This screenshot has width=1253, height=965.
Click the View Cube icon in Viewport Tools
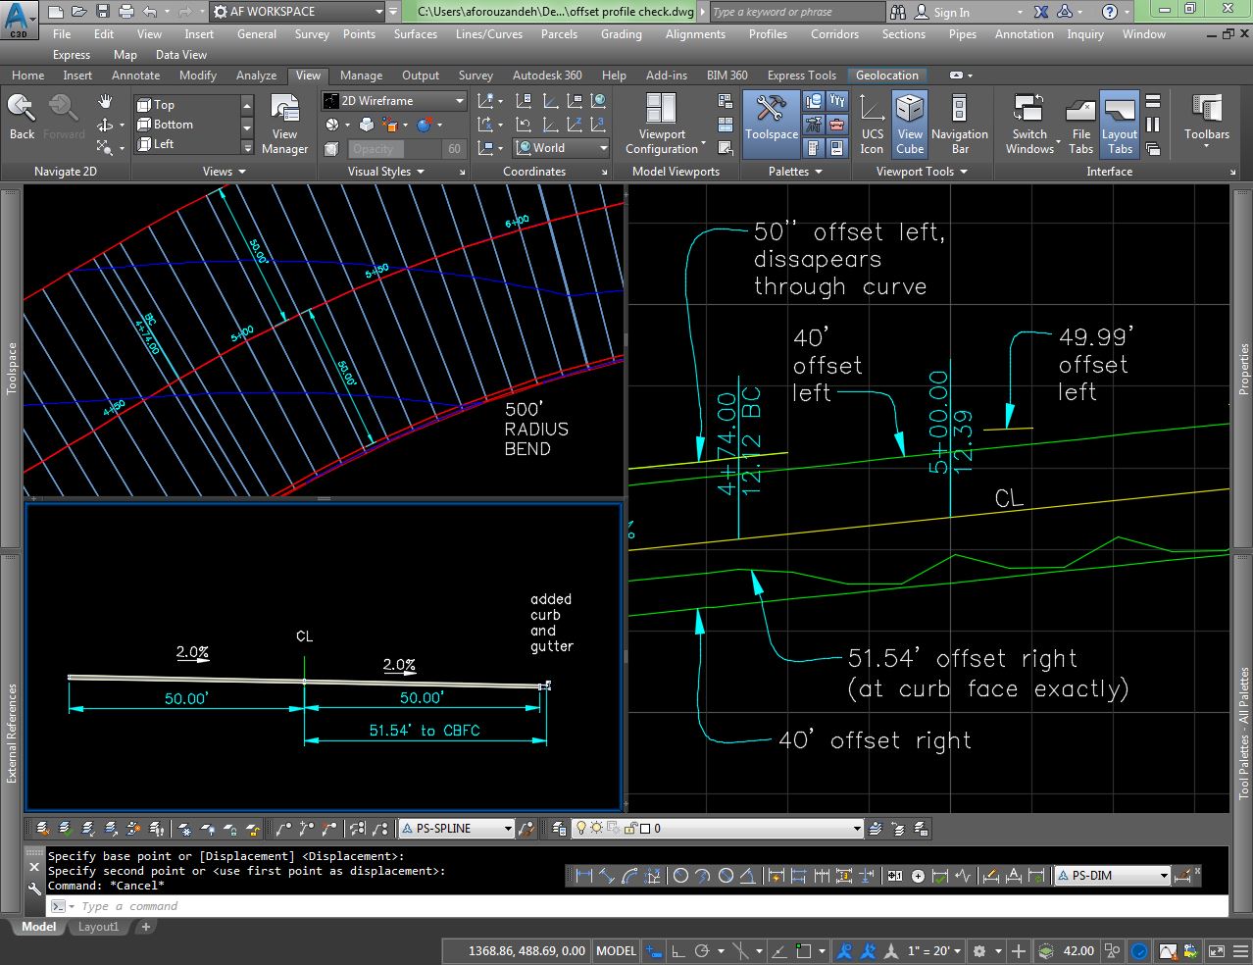click(x=909, y=120)
